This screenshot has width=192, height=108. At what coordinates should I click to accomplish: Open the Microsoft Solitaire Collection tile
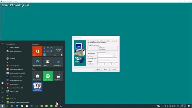point(37,87)
